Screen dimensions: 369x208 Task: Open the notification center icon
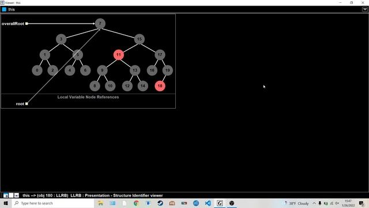pos(362,203)
